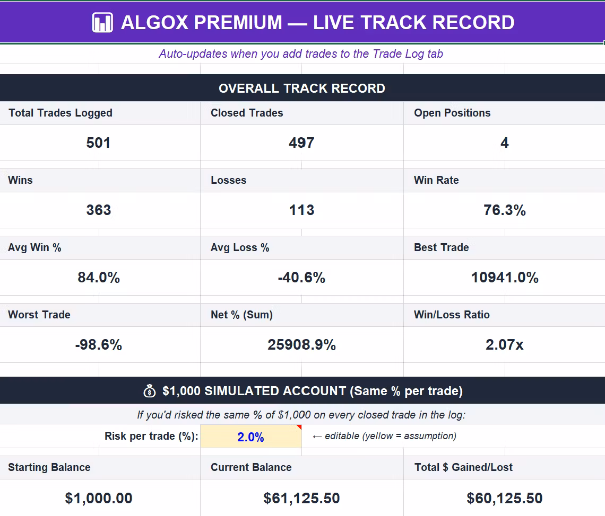Click the Total $ Gained/Lost $60,125.50 cell
The image size is (605, 516).
pos(504,498)
